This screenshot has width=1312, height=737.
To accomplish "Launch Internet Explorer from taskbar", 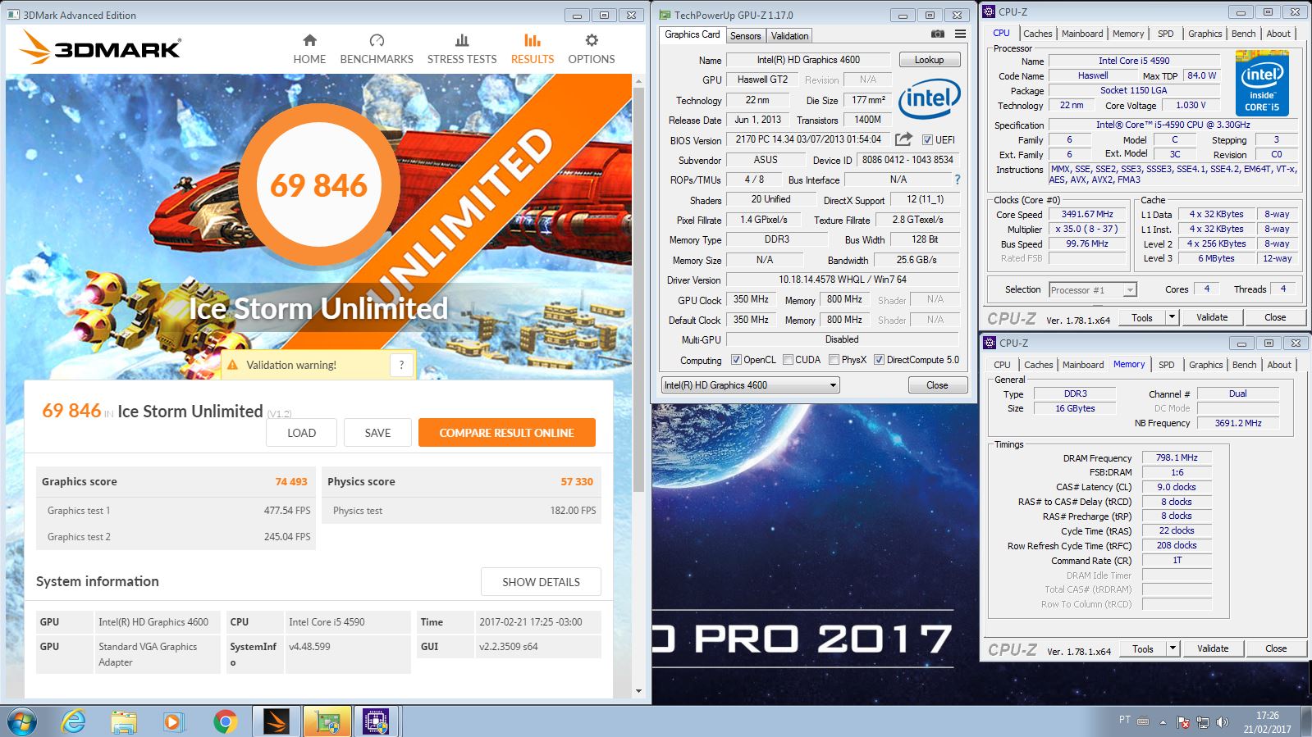I will pos(74,721).
